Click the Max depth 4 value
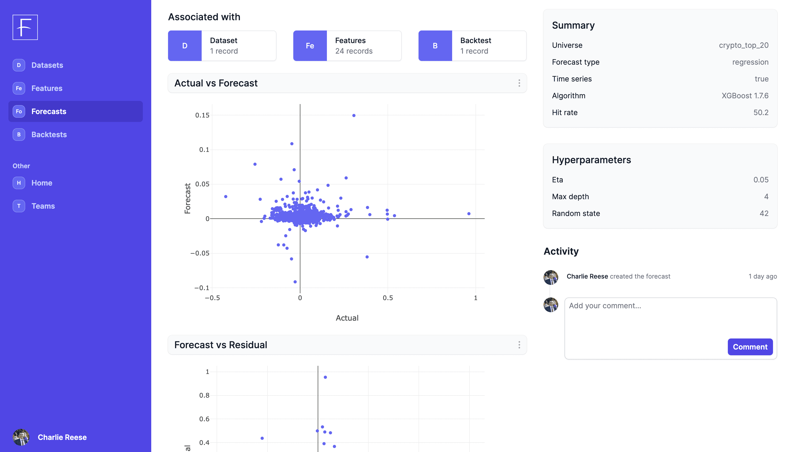The image size is (794, 452). pos(766,197)
